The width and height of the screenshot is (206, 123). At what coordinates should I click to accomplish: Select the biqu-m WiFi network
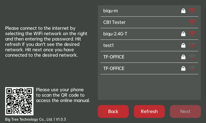pos(111,11)
